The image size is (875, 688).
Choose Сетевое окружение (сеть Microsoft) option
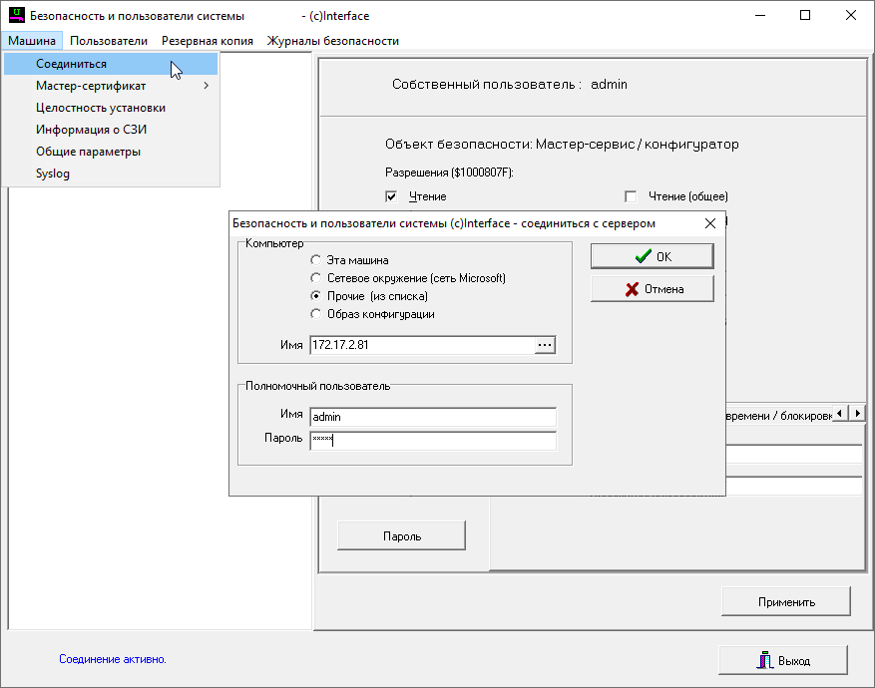point(316,278)
